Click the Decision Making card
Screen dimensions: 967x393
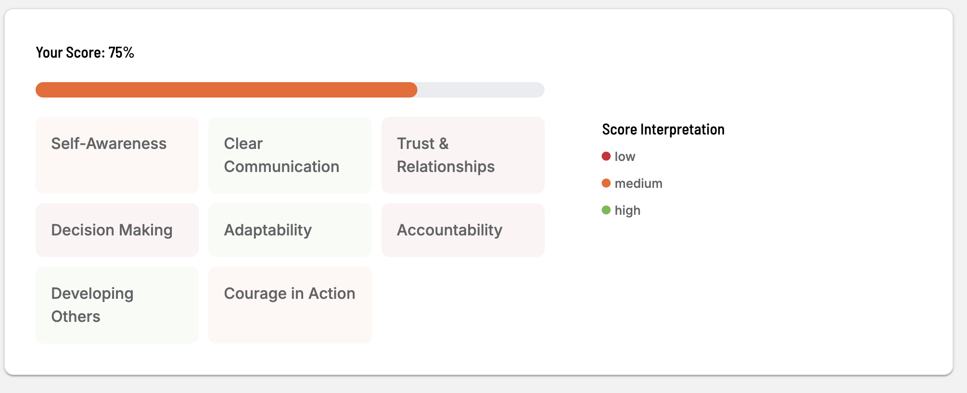point(117,230)
